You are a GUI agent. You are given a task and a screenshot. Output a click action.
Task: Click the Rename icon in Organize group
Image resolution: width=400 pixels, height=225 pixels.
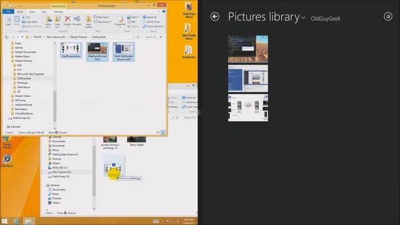click(x=77, y=19)
